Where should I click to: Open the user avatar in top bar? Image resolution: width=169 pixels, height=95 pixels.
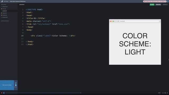(168, 1)
